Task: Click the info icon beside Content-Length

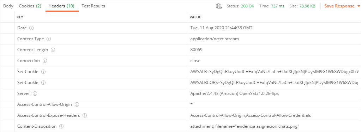Action: tap(53, 50)
